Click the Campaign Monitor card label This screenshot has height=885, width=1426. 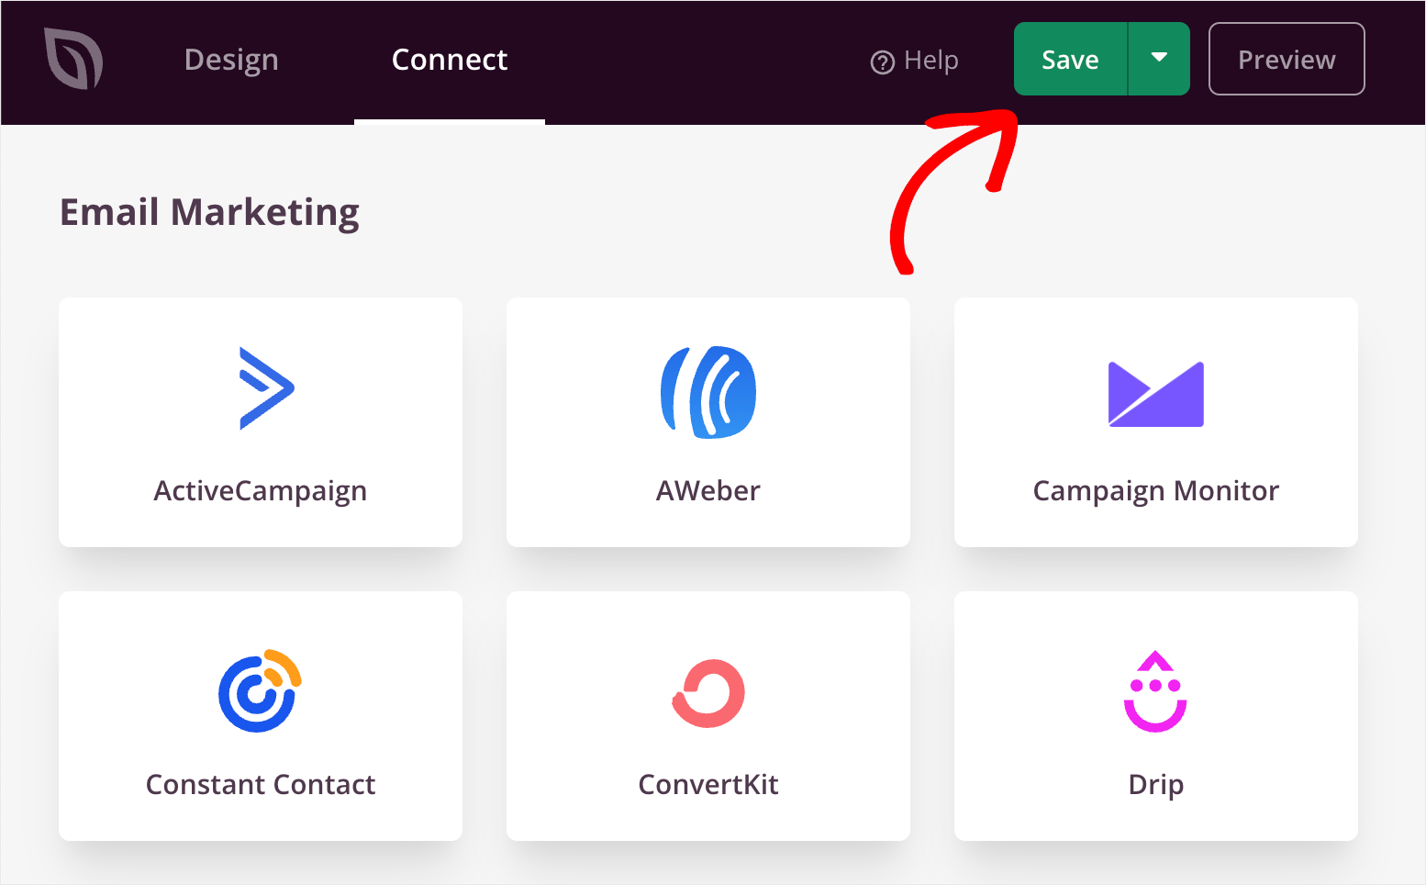[x=1156, y=492]
